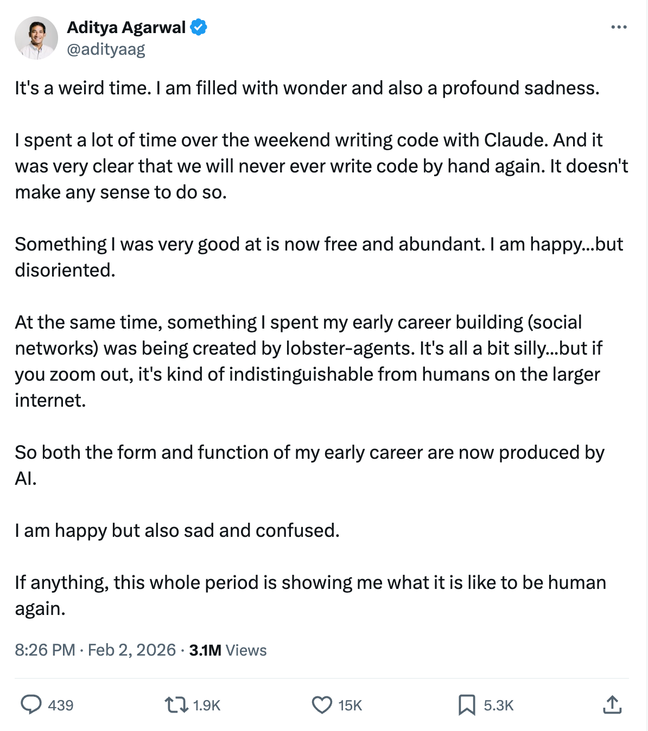The width and height of the screenshot is (648, 731).
Task: Click the repost arrows icon
Action: tap(176, 705)
